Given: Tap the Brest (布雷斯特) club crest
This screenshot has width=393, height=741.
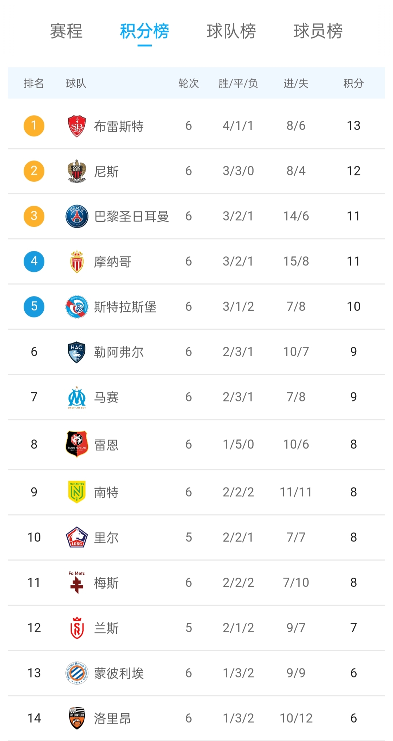Looking at the screenshot, I should click(x=77, y=126).
